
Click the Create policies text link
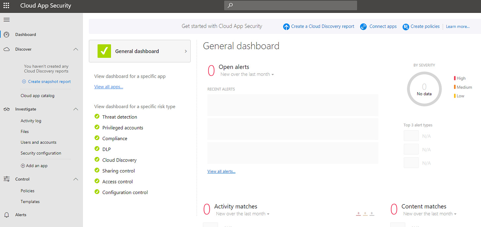(425, 26)
